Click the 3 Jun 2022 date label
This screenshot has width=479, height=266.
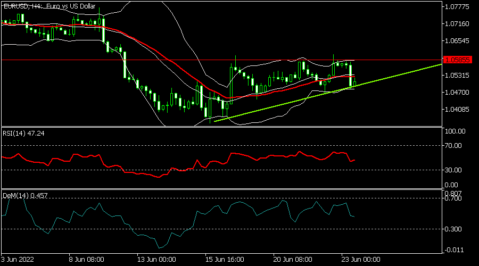click(18, 260)
